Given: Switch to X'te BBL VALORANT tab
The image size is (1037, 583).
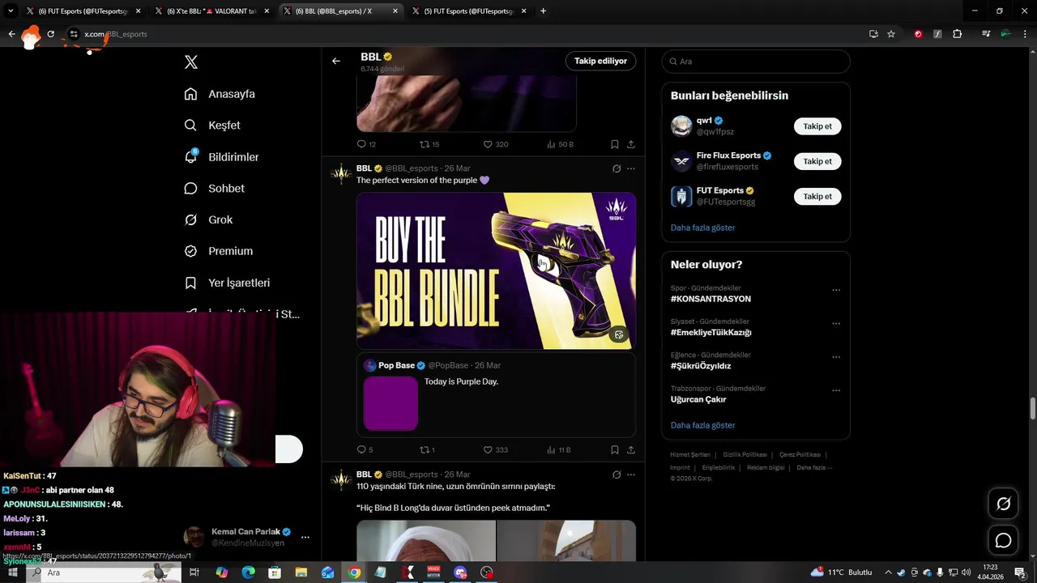Looking at the screenshot, I should pyautogui.click(x=211, y=11).
